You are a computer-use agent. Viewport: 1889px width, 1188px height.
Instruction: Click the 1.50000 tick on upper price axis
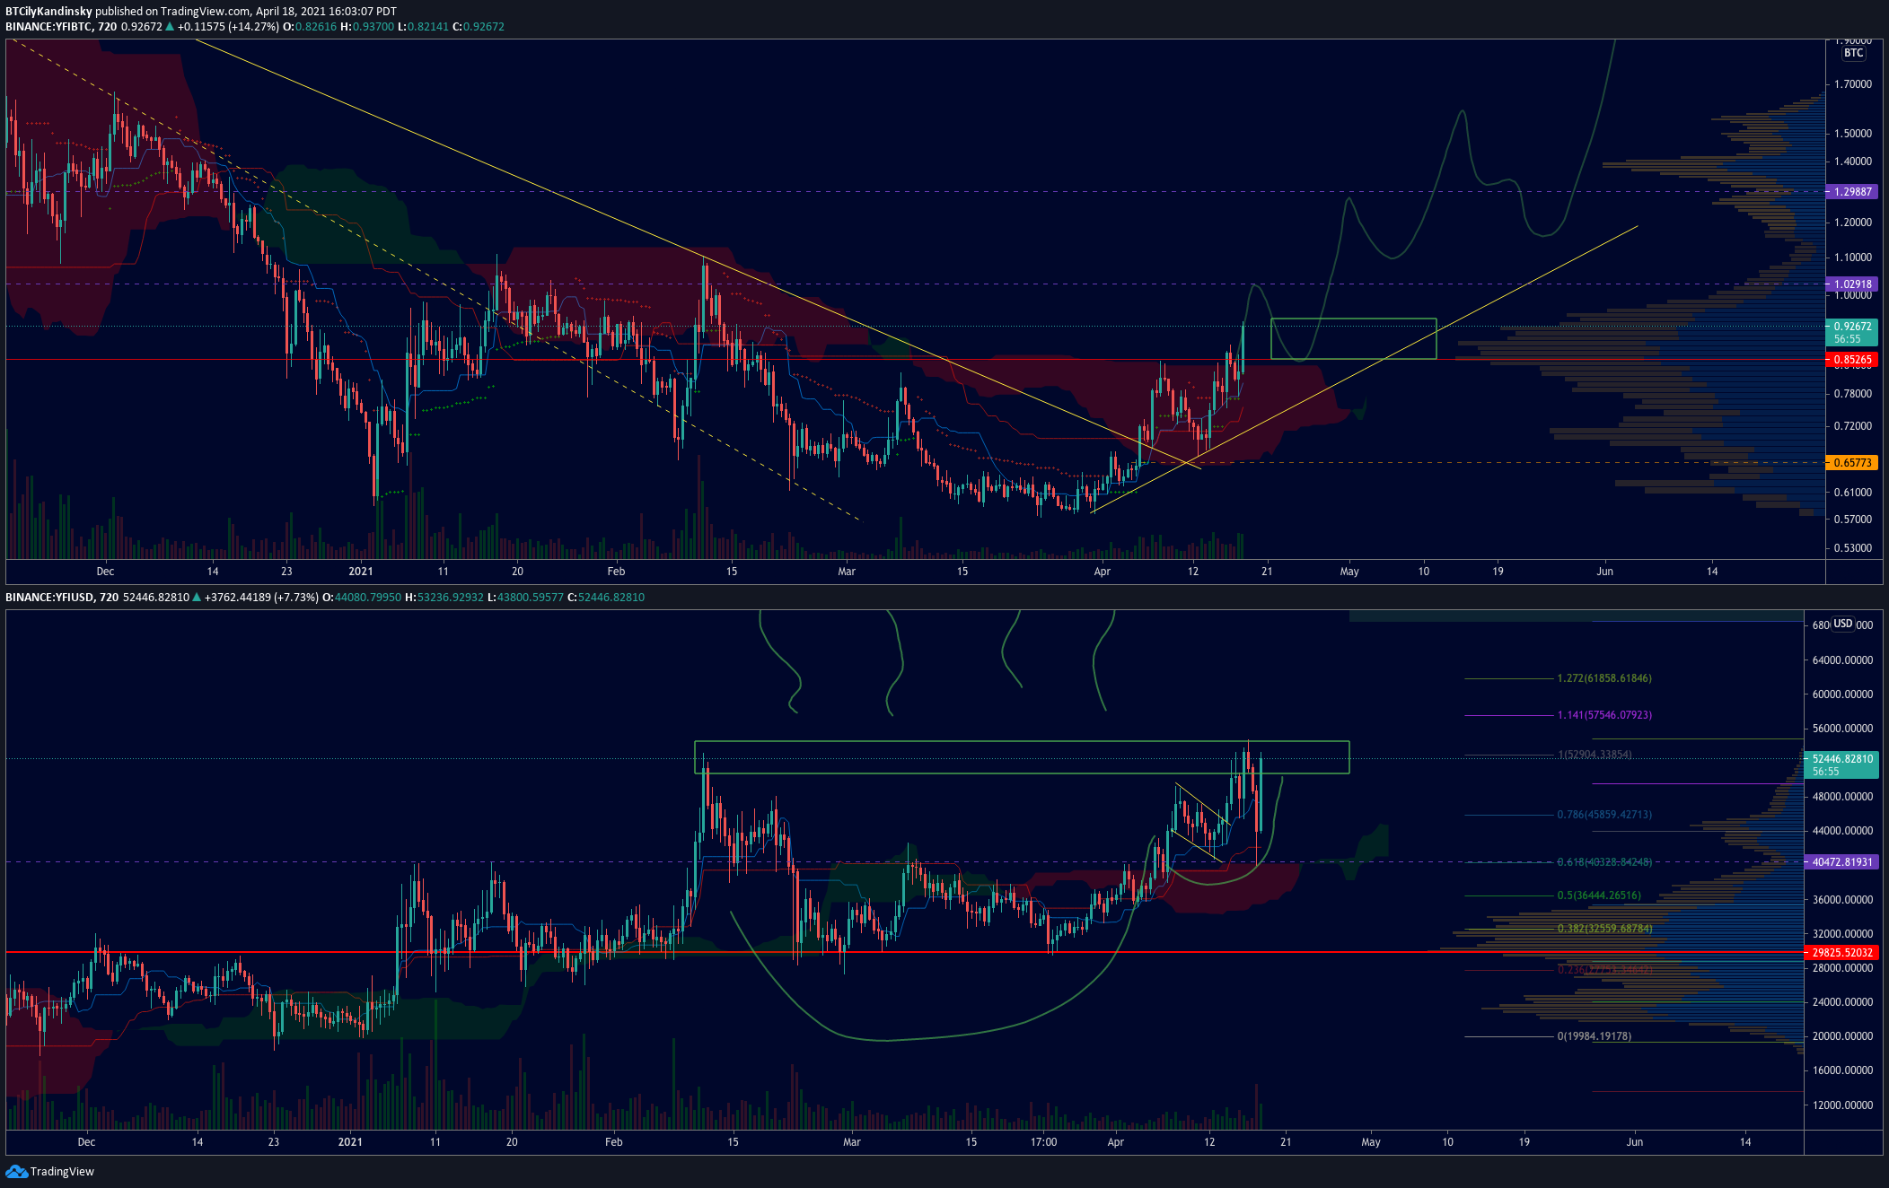point(1853,134)
